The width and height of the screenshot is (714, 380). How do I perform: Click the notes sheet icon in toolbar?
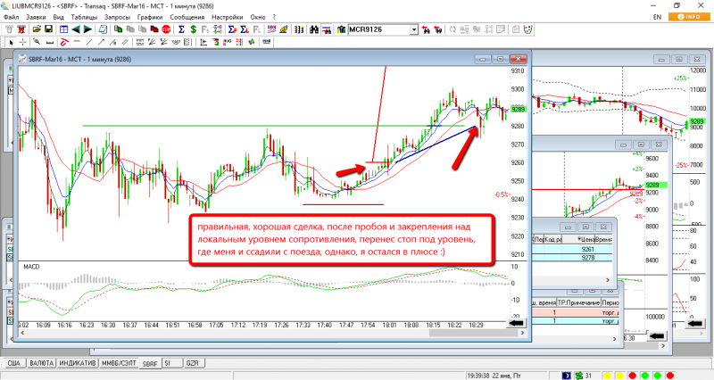tap(103, 29)
